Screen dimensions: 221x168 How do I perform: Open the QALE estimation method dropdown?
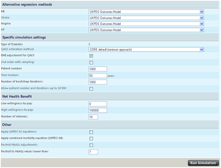click(x=146, y=50)
